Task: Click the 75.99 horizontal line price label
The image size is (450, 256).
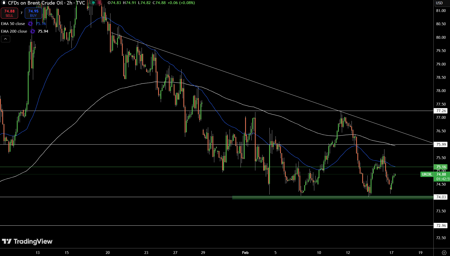Action: [441, 145]
